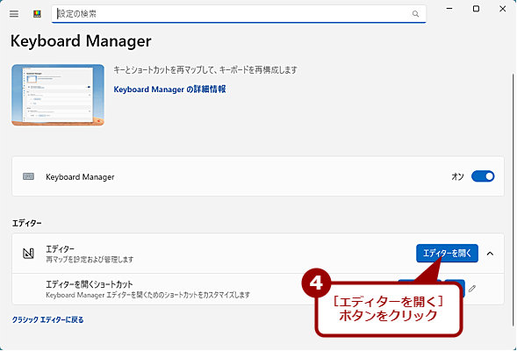Open the Keyboard Manager の詳細情報 link
517x351 pixels.
click(x=169, y=90)
